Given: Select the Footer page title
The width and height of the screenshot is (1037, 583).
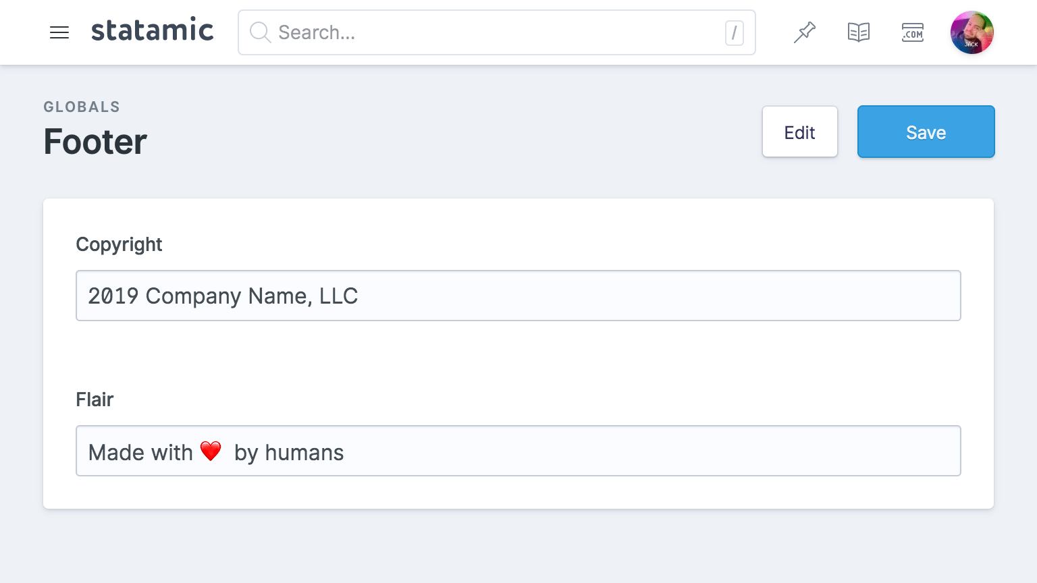Looking at the screenshot, I should click(x=95, y=142).
